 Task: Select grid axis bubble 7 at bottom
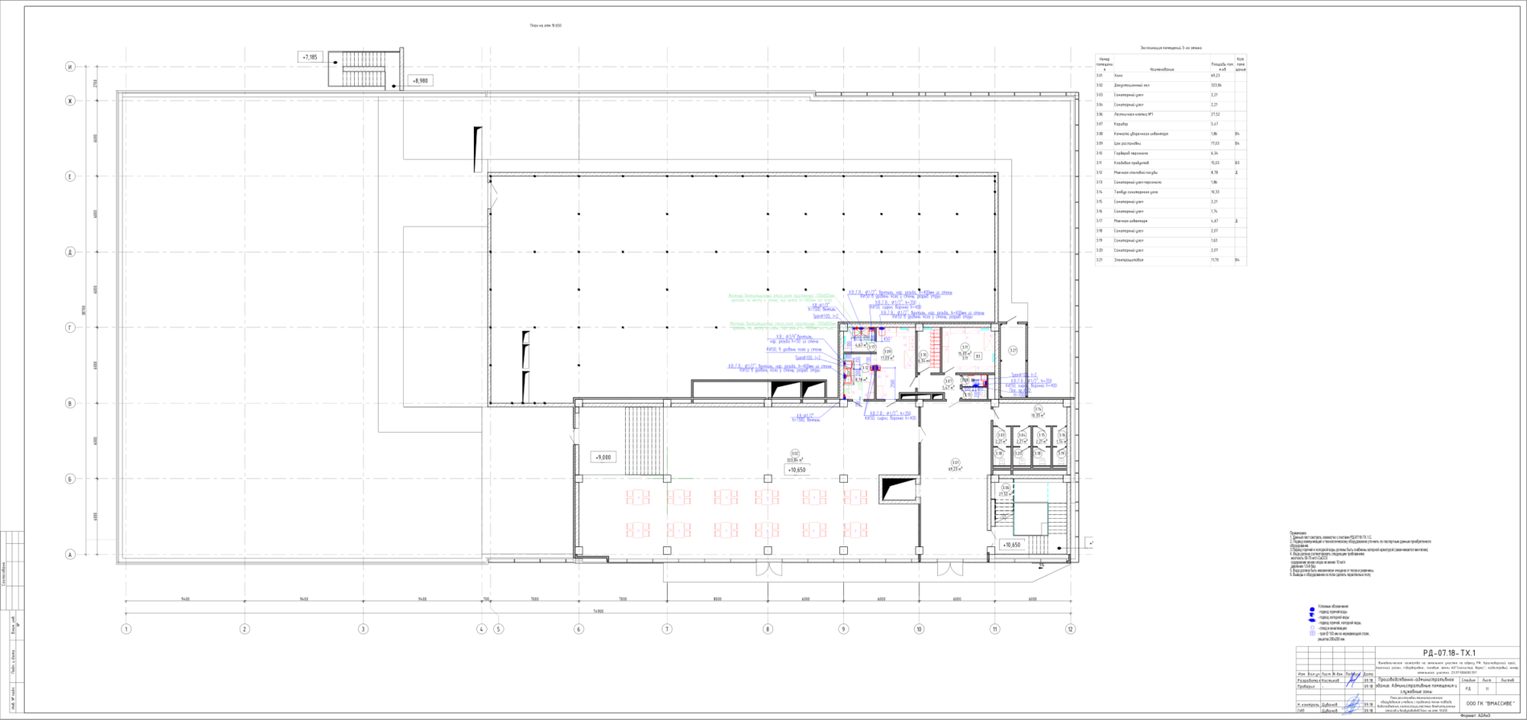667,629
